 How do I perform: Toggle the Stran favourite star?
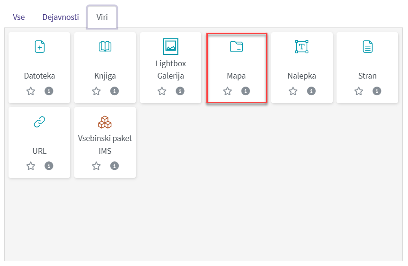pos(359,91)
